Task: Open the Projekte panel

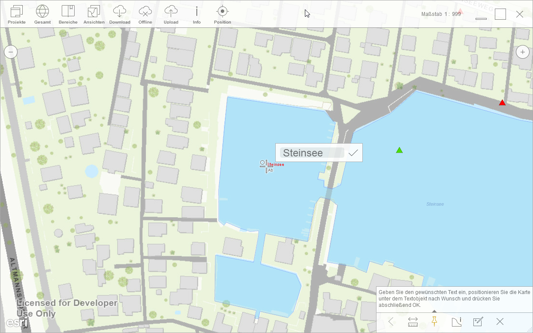Action: 17,14
